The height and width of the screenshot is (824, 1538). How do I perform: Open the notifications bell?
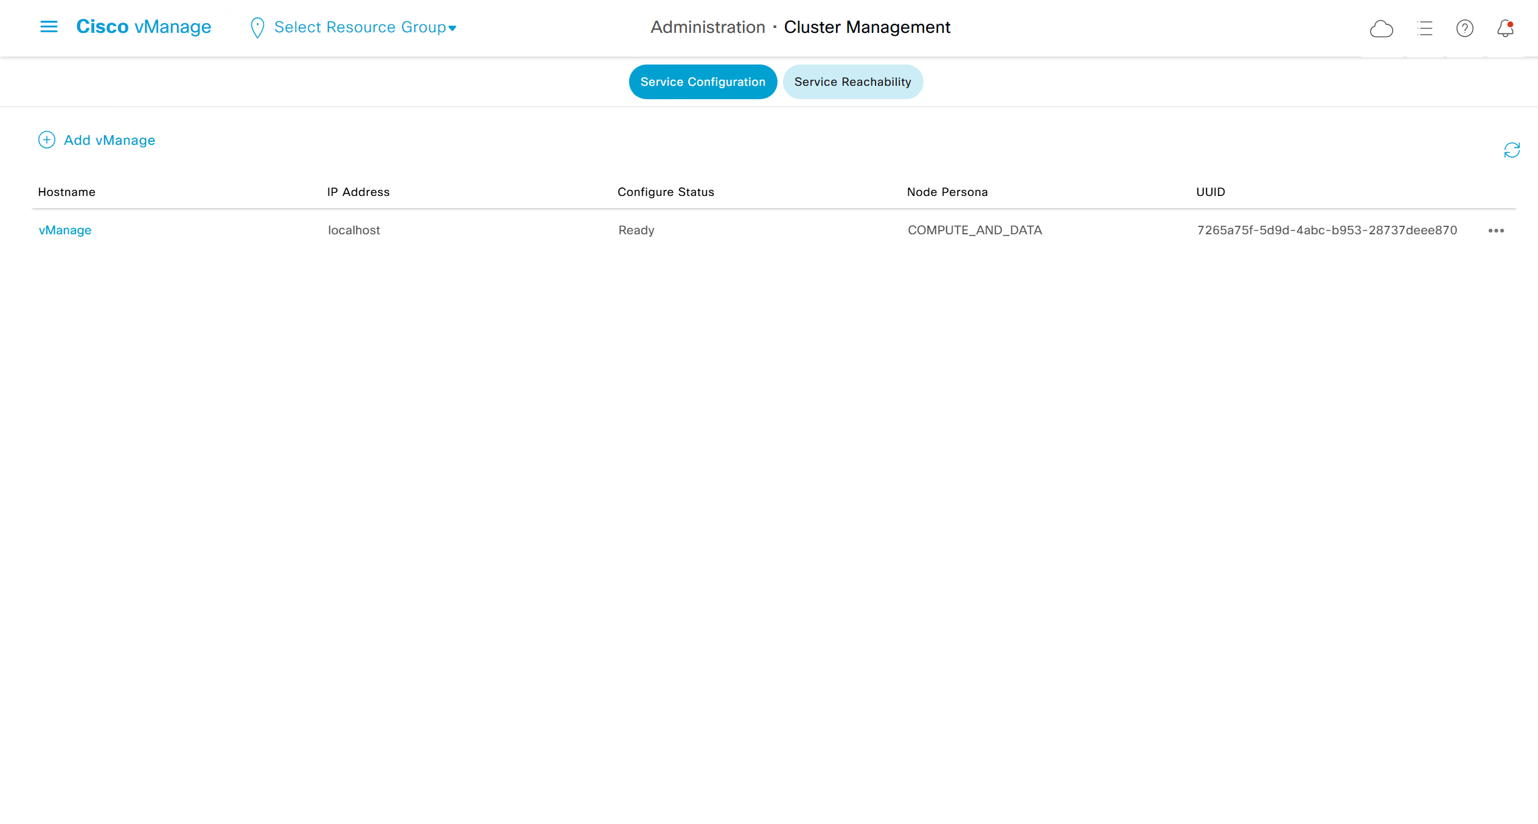(x=1505, y=29)
